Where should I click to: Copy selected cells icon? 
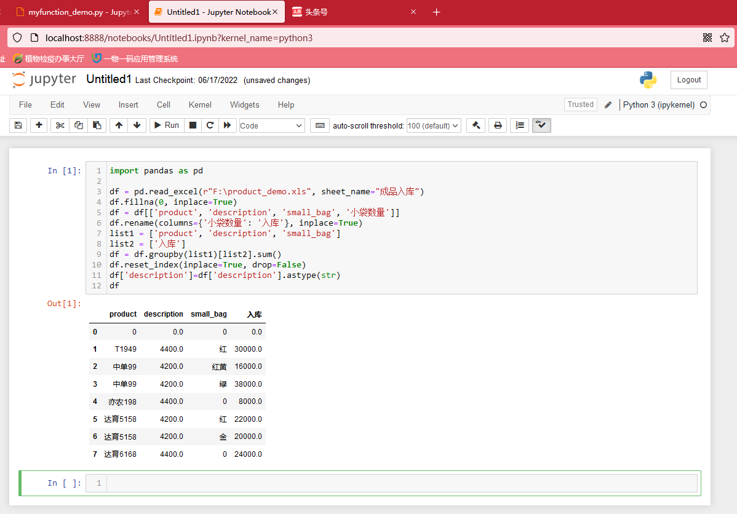point(79,125)
